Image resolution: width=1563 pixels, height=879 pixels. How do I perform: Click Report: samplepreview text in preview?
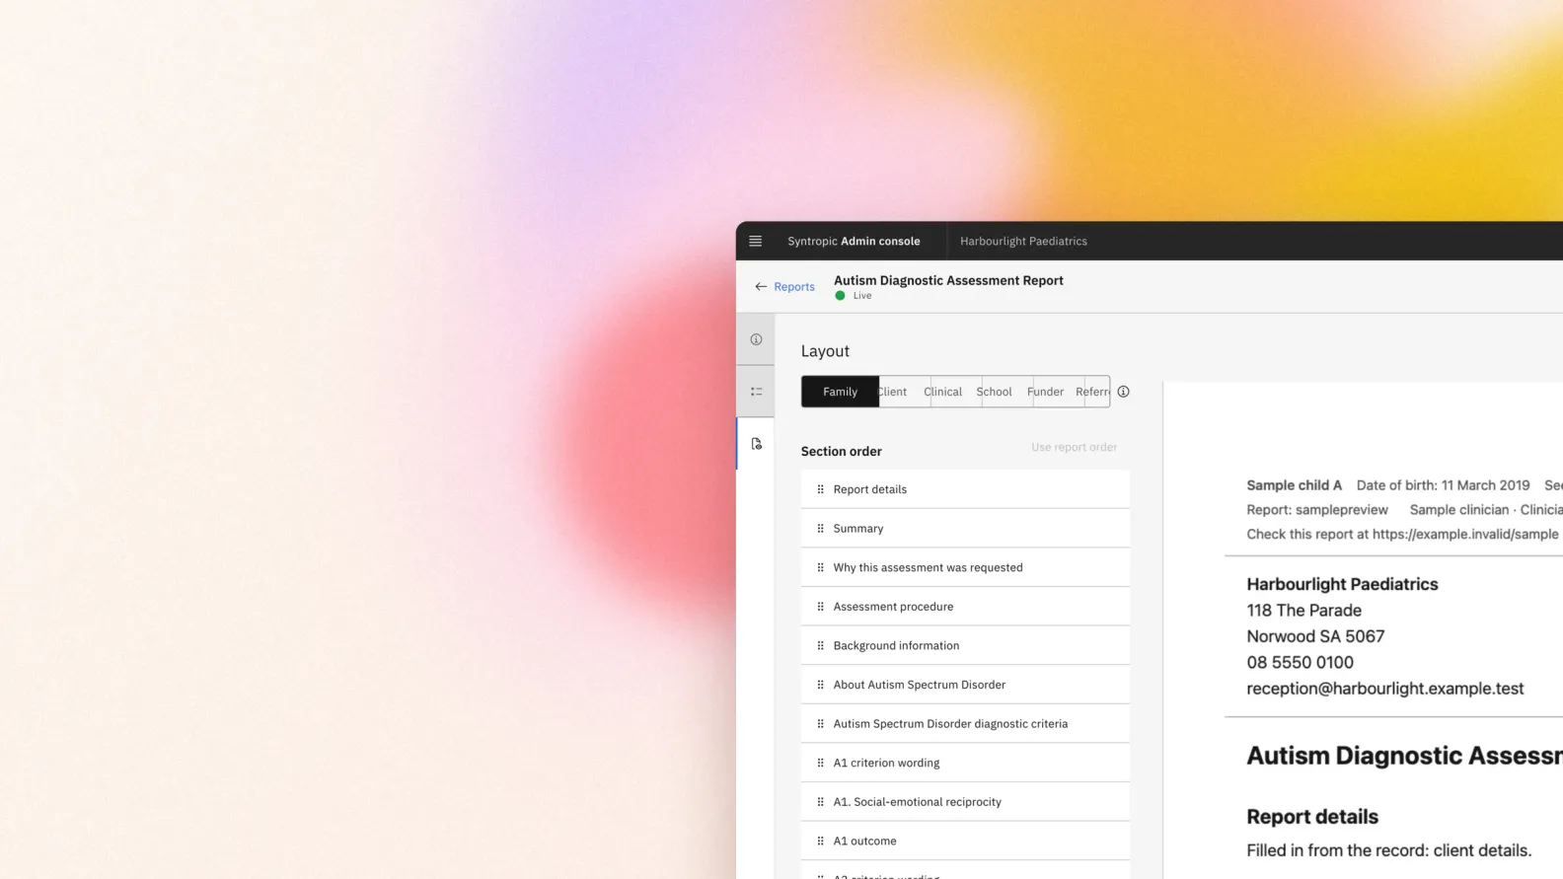pos(1317,510)
